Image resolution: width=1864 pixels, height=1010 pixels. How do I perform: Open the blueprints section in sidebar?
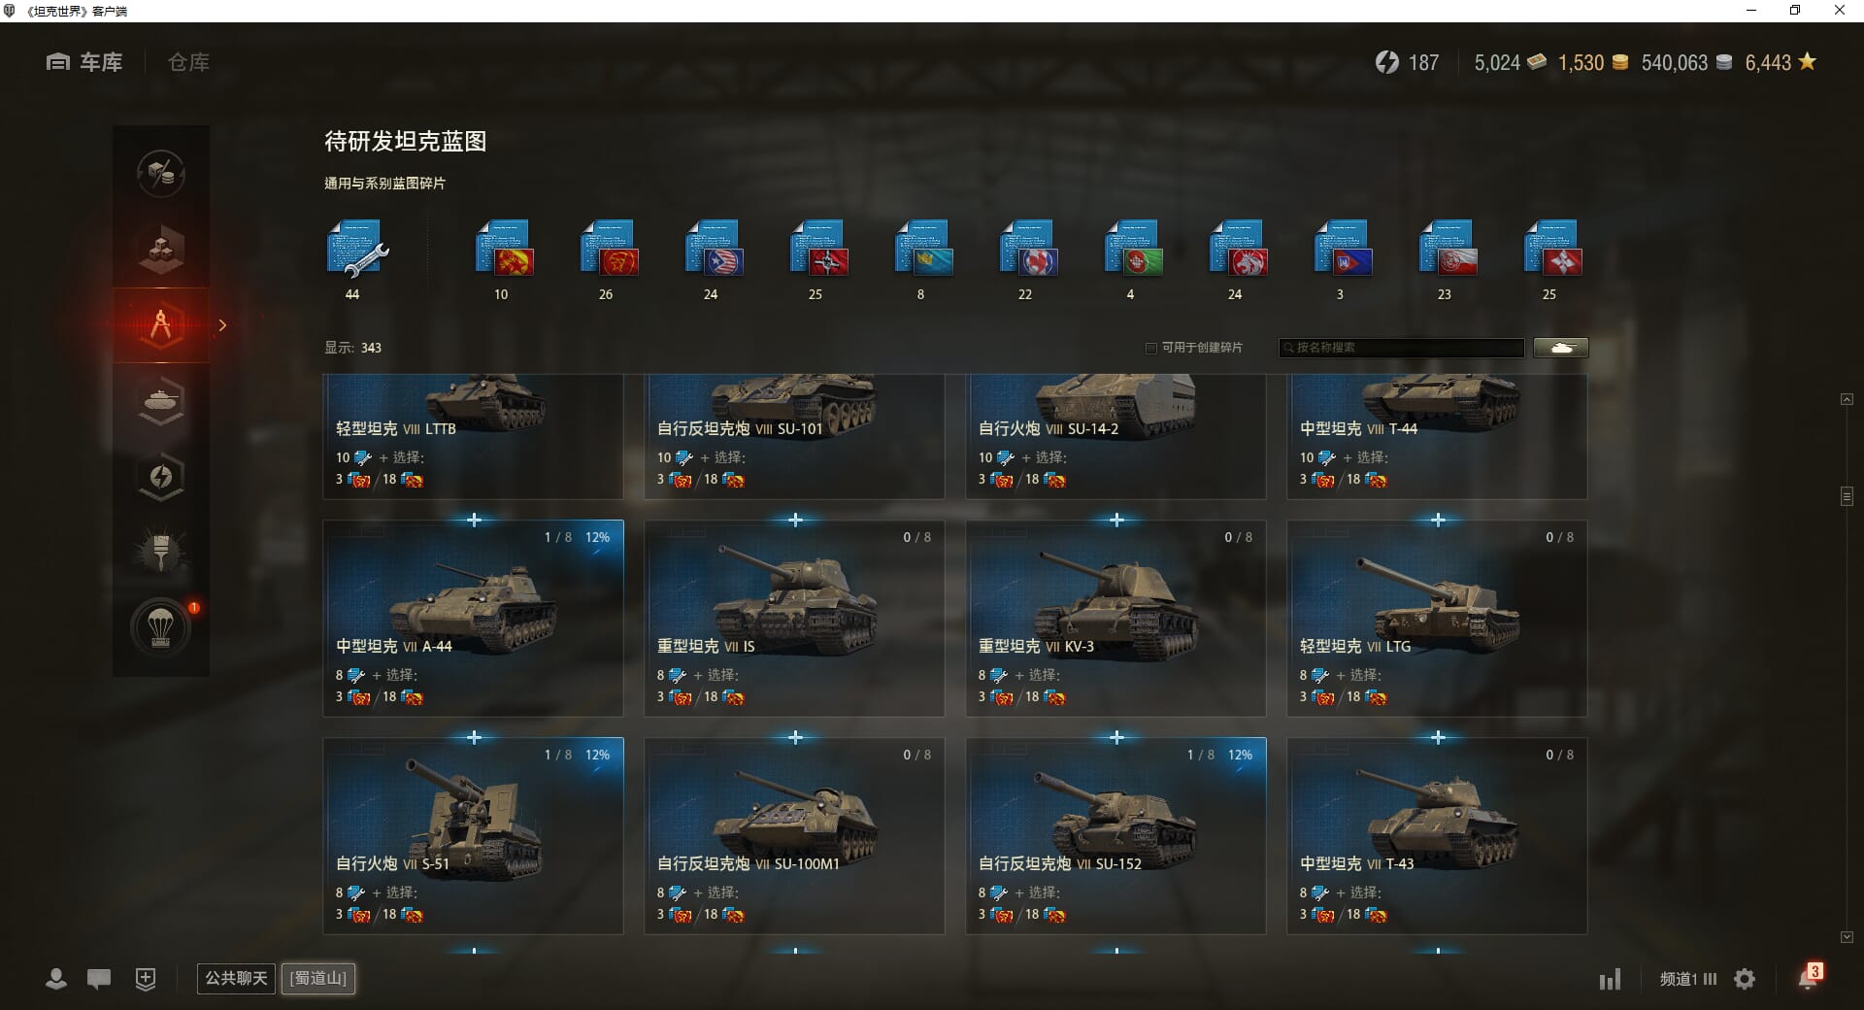(161, 325)
